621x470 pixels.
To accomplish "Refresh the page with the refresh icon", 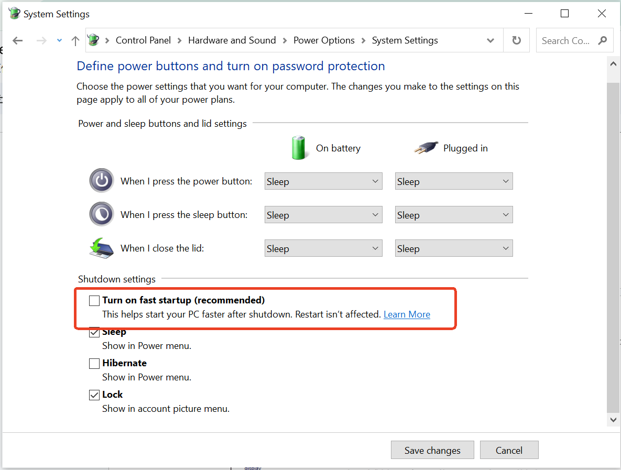I will coord(516,40).
